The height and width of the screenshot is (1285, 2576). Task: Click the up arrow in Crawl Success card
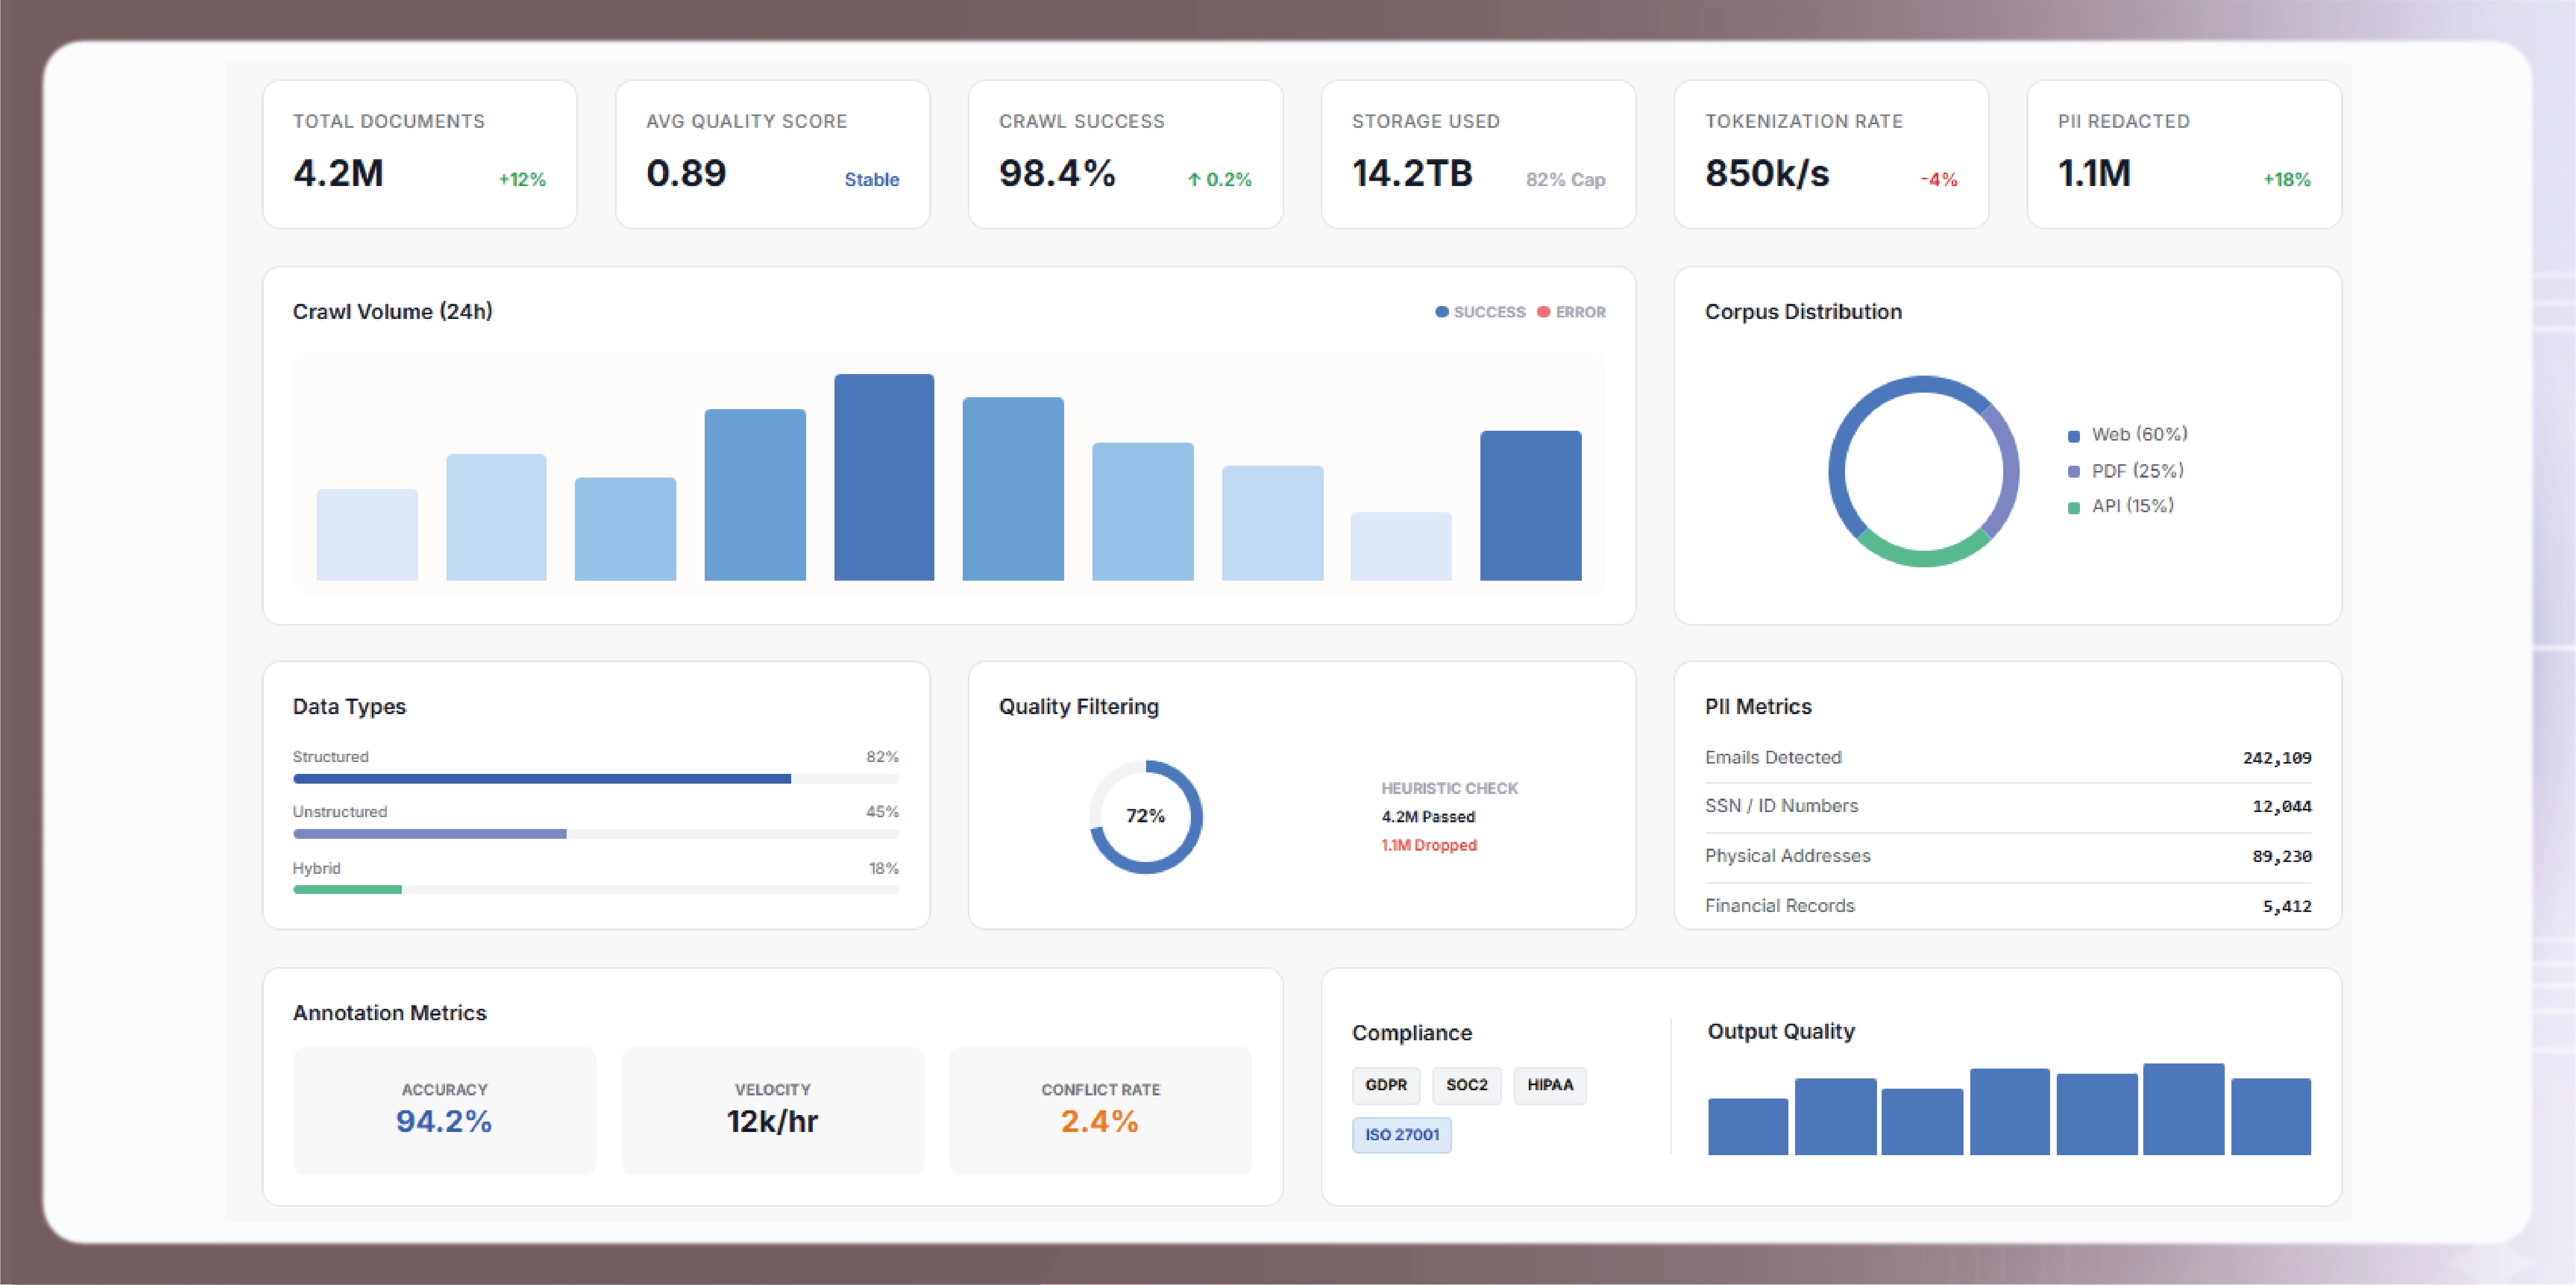click(x=1193, y=180)
